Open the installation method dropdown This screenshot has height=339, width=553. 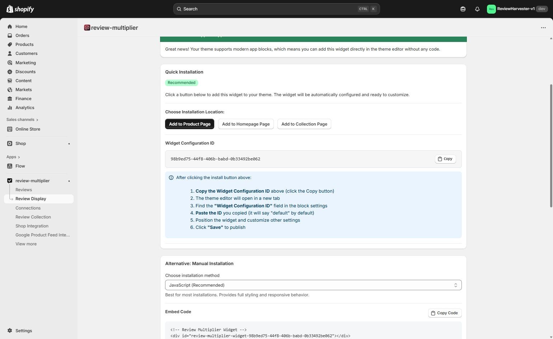point(313,285)
